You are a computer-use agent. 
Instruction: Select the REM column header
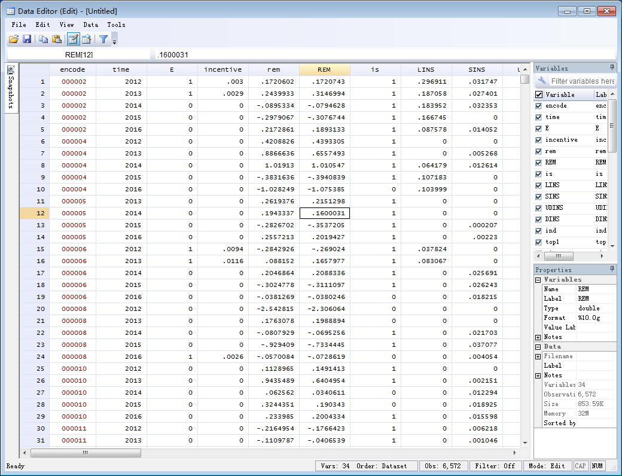click(324, 69)
